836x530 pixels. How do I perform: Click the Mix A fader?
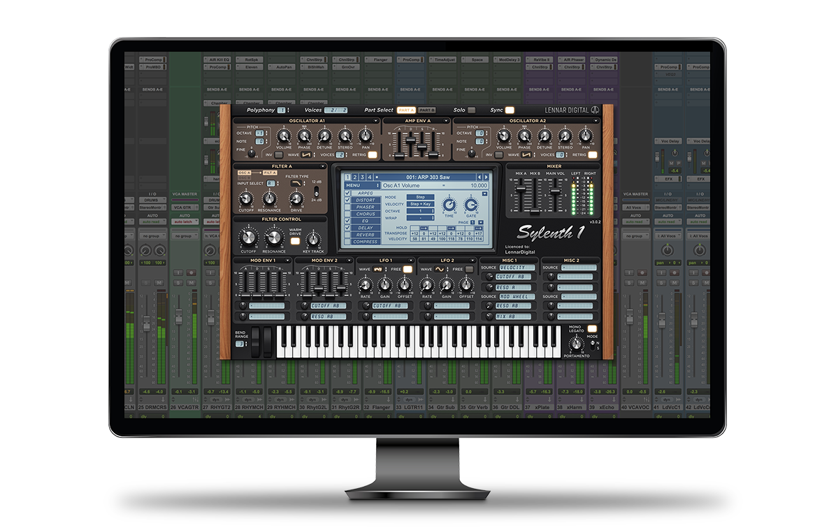(x=521, y=188)
